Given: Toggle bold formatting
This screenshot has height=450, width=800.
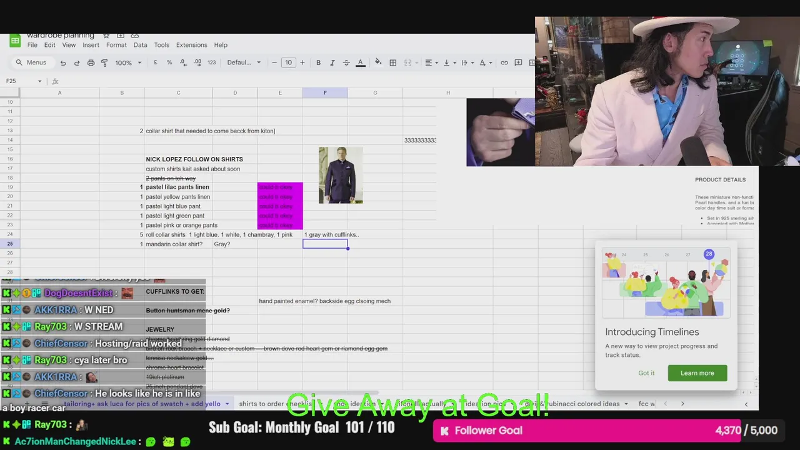Looking at the screenshot, I should tap(318, 62).
